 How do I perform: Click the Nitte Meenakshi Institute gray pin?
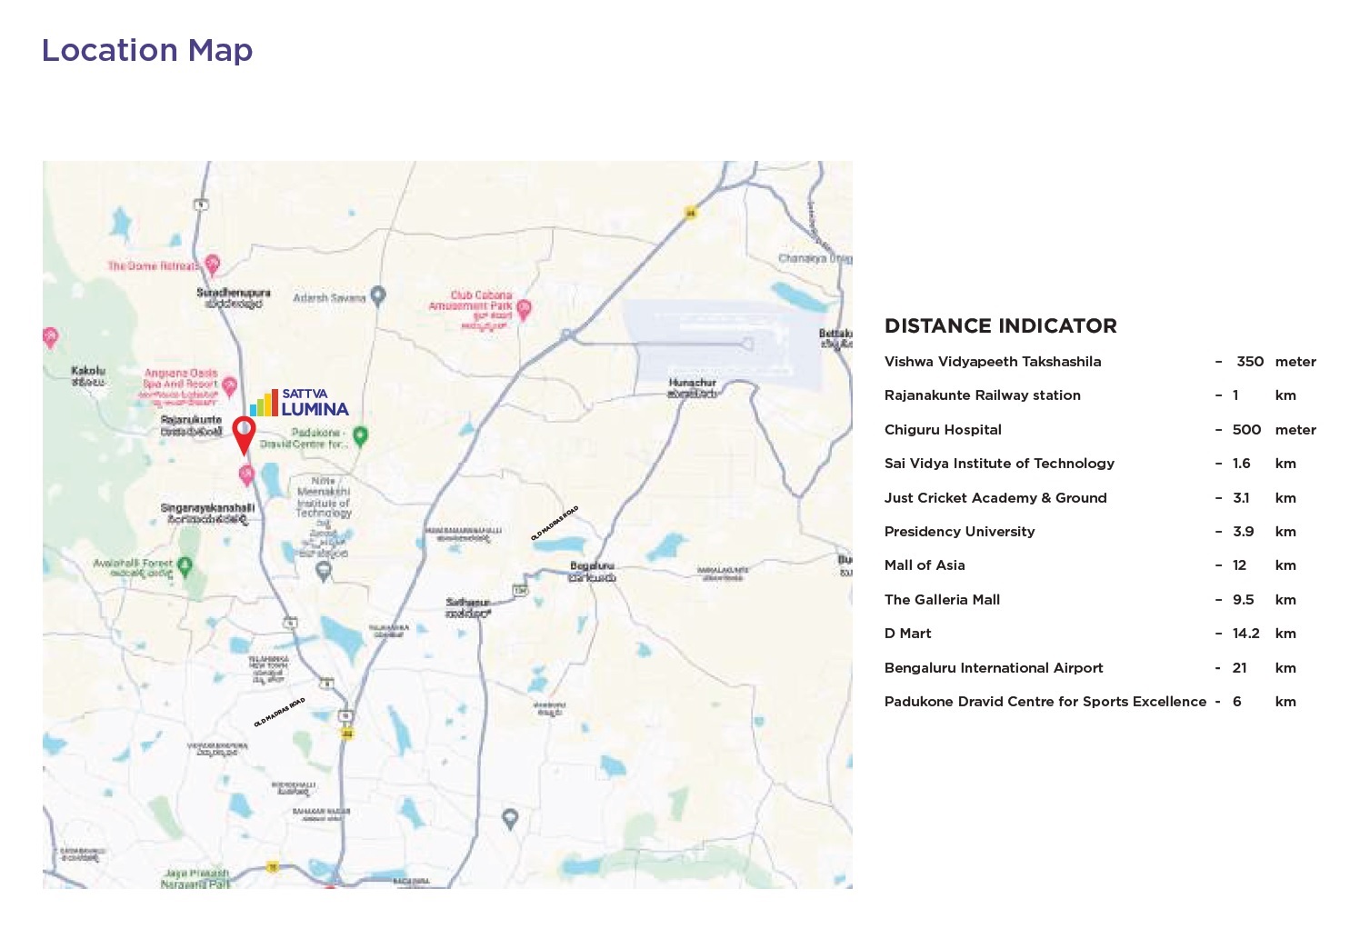coord(323,571)
